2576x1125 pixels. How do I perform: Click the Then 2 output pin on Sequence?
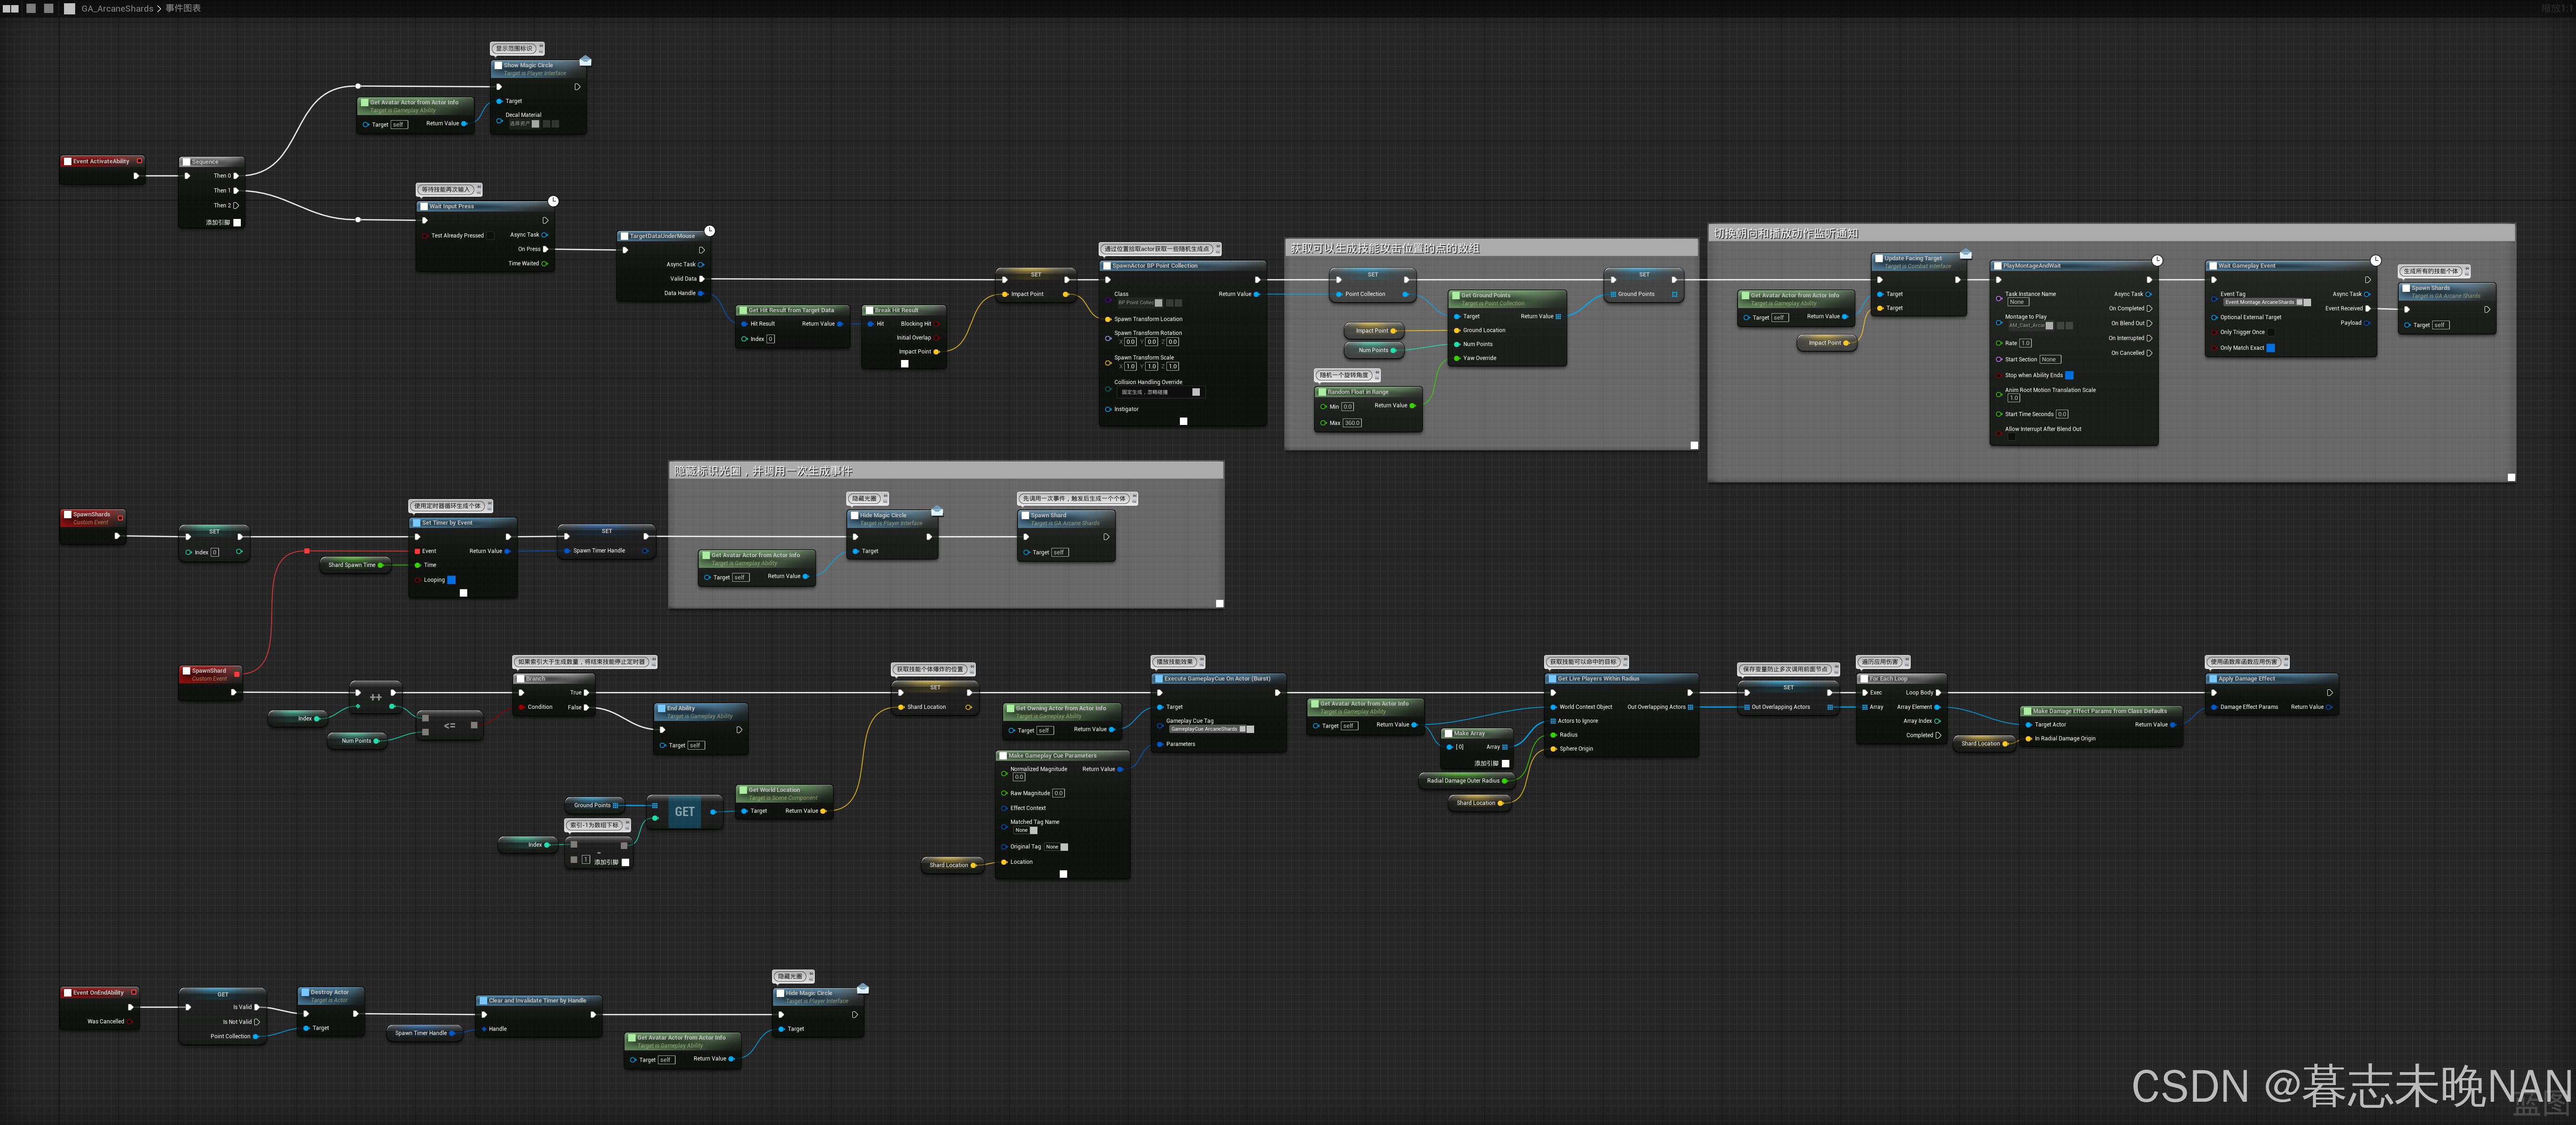236,205
